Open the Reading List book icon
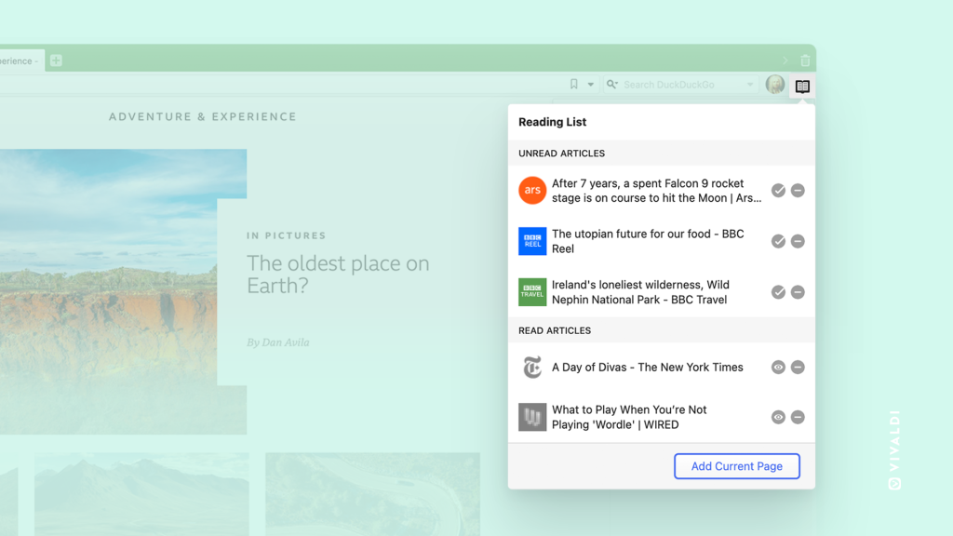This screenshot has height=536, width=953. tap(802, 86)
